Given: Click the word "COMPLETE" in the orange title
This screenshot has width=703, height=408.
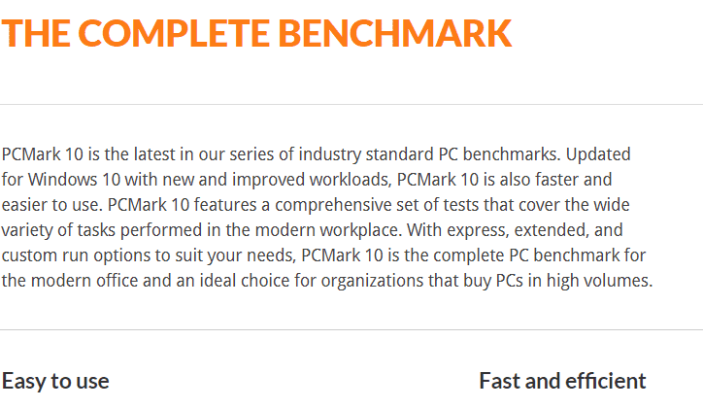Looking at the screenshot, I should [x=174, y=33].
